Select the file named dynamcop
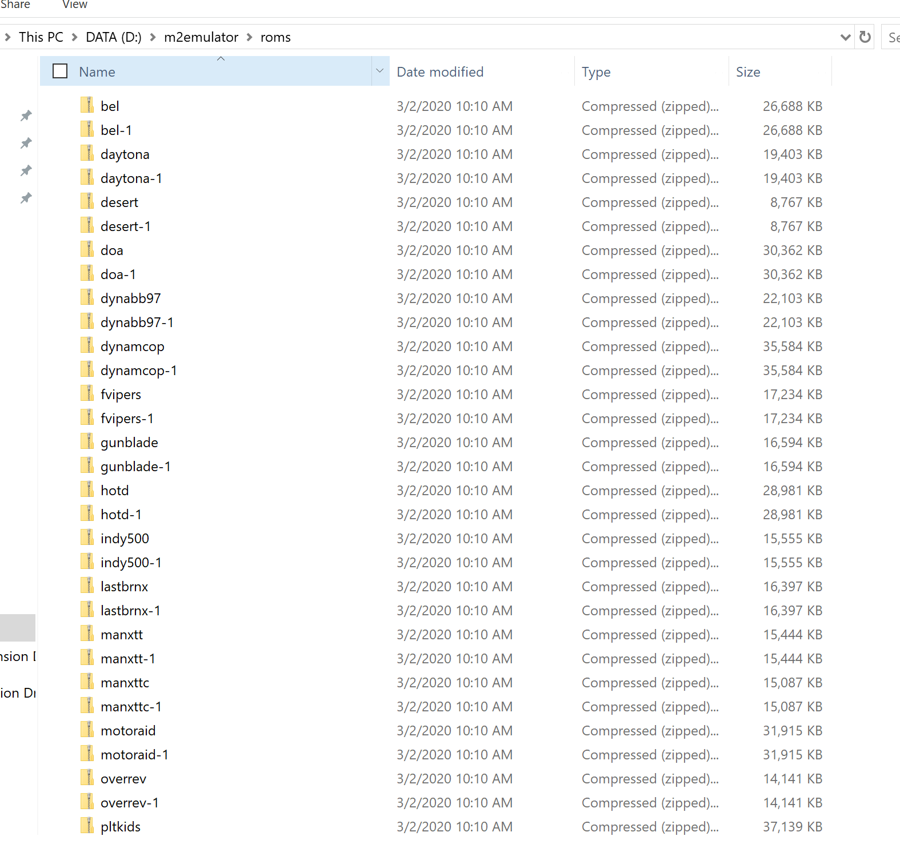 (x=133, y=346)
